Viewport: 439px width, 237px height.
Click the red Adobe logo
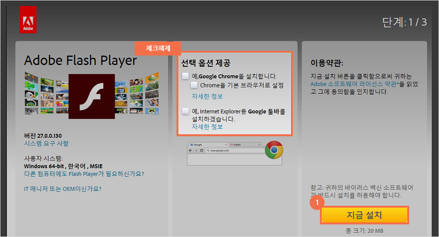pos(28,20)
